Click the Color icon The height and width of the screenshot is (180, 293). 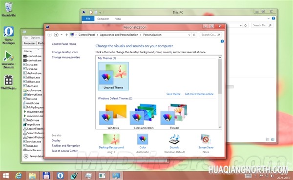click(x=143, y=139)
